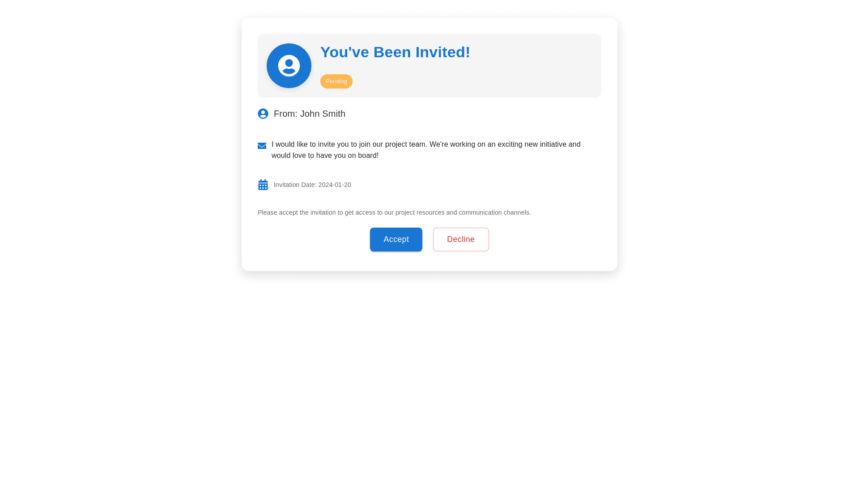Click the "Invitation Date:" label
This screenshot has height=483, width=859.
(x=295, y=185)
